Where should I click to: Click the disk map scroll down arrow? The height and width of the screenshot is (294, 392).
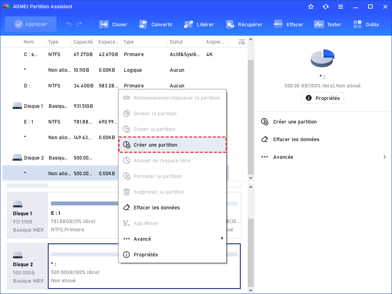tap(250, 290)
